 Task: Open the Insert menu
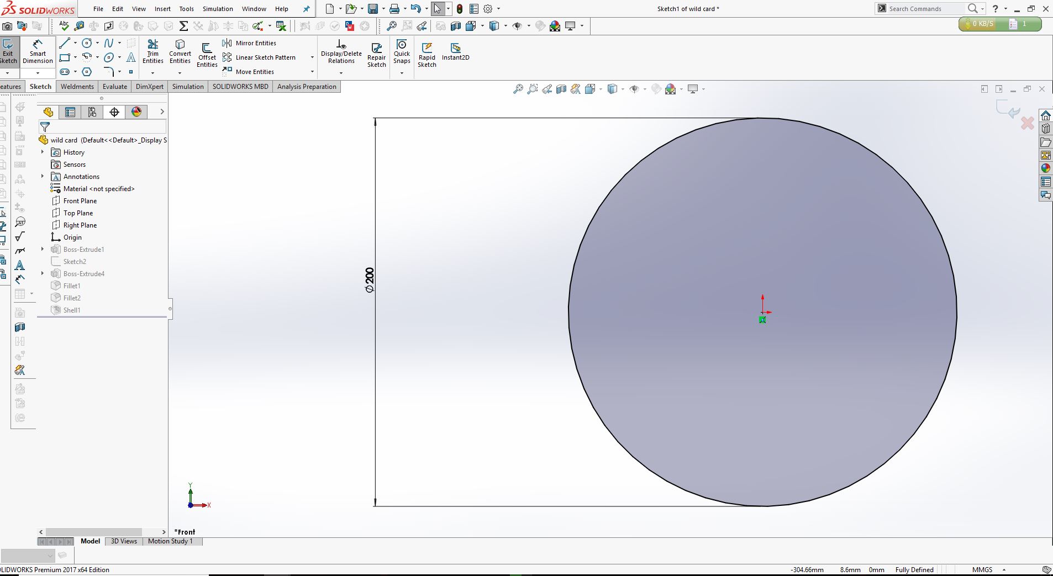point(162,9)
